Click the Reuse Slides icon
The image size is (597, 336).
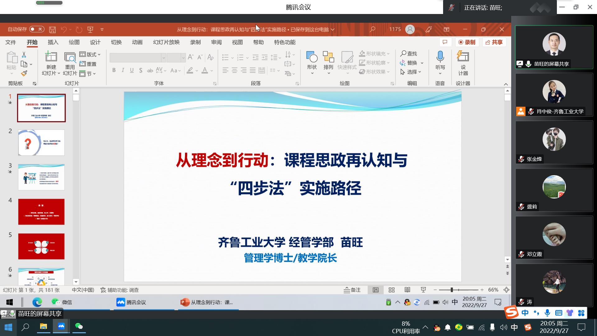(x=70, y=57)
